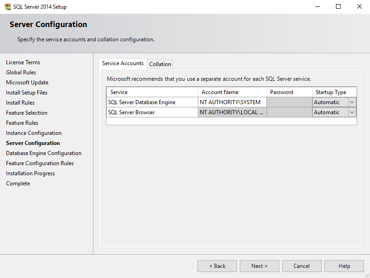Click Installation Progress step
The image size is (370, 278).
pyautogui.click(x=30, y=173)
